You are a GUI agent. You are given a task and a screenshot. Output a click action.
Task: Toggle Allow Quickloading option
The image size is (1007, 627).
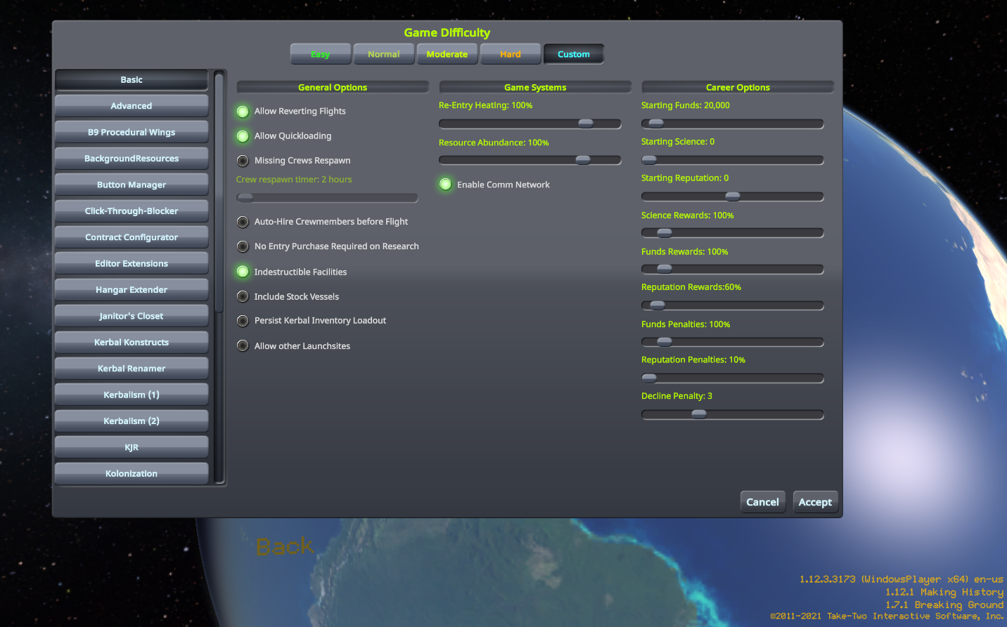(x=243, y=136)
